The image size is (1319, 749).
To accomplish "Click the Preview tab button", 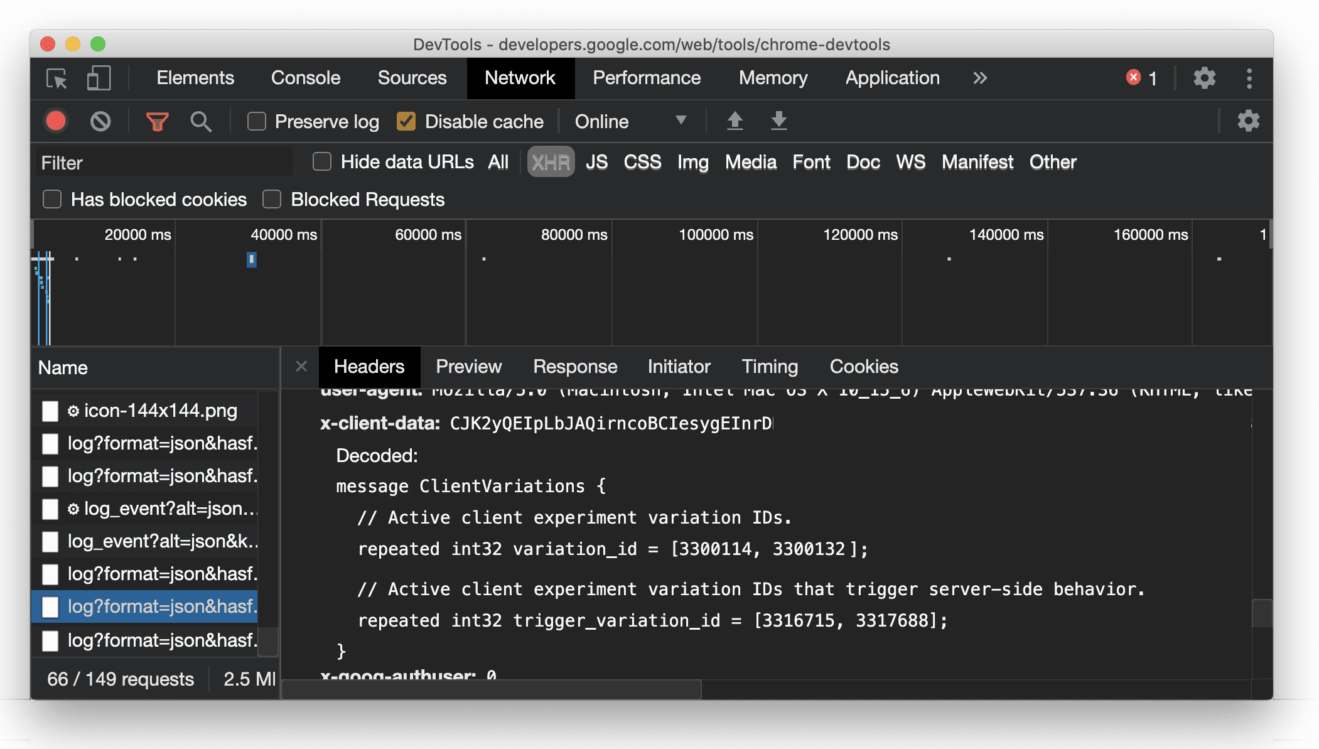I will tap(468, 367).
